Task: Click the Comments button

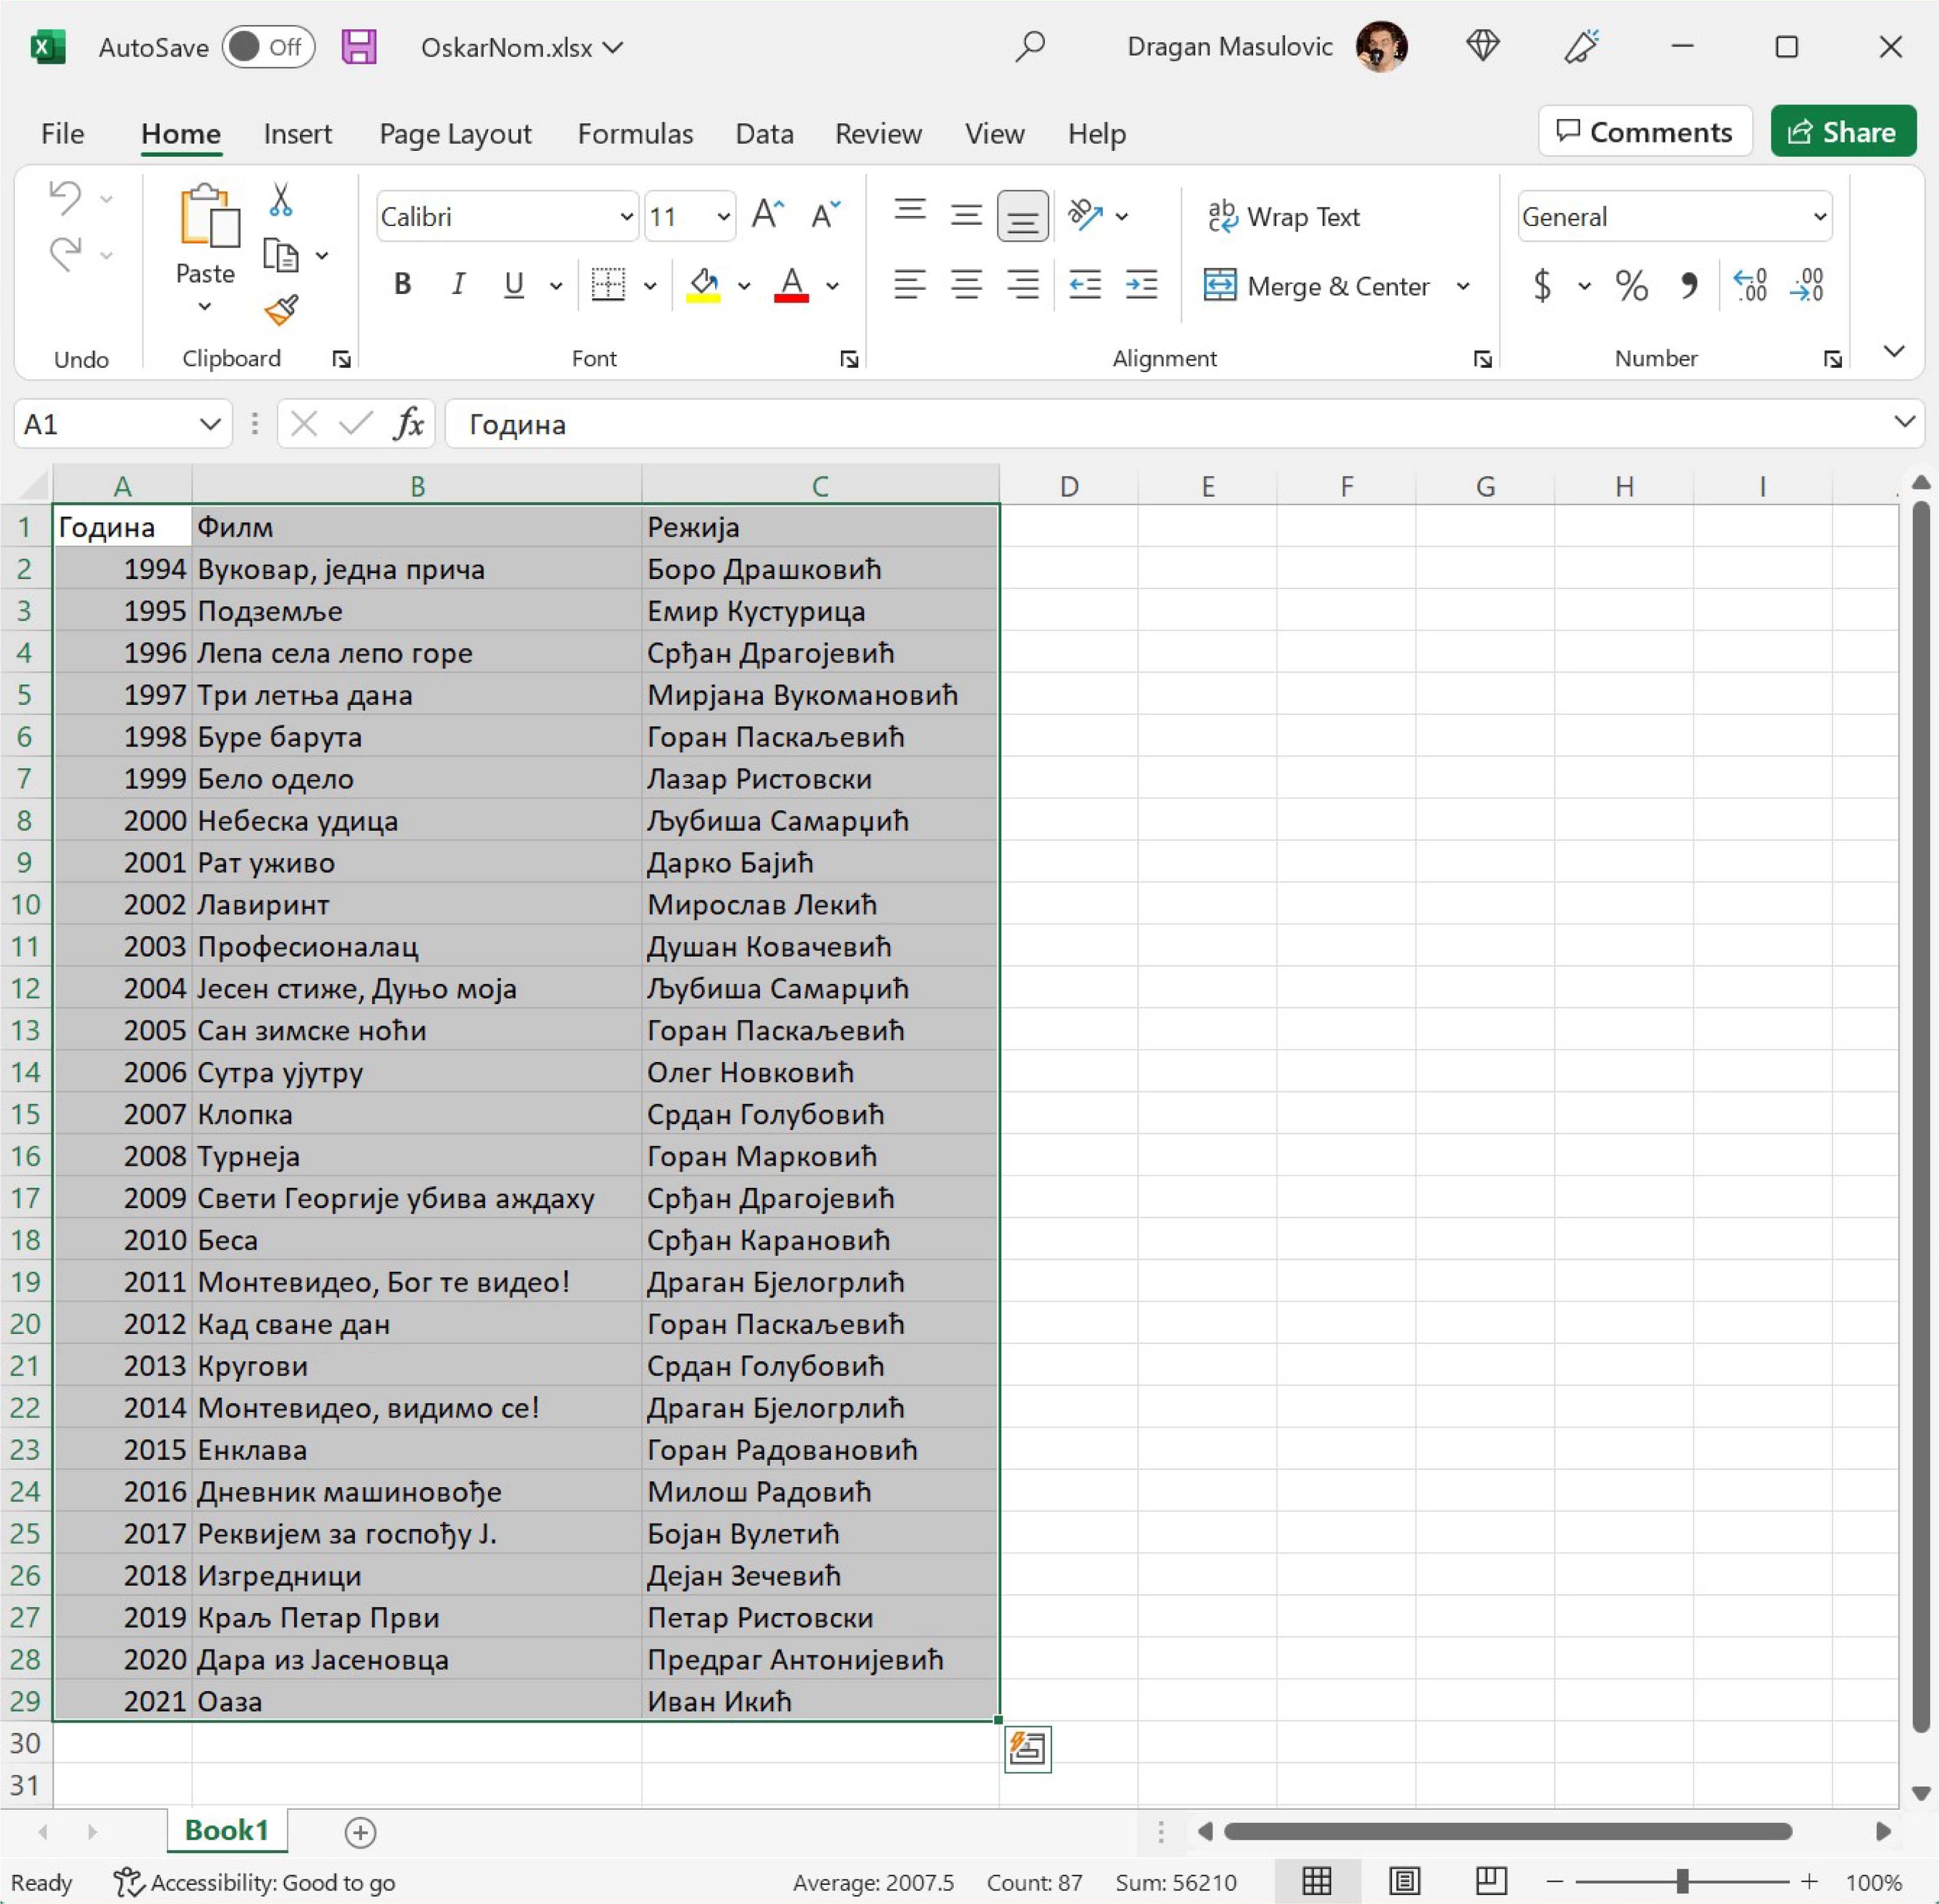Action: click(1645, 132)
